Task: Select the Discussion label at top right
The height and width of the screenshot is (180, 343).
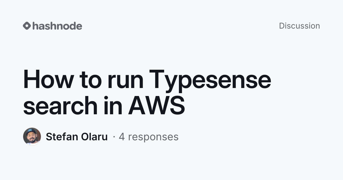Action: tap(299, 26)
